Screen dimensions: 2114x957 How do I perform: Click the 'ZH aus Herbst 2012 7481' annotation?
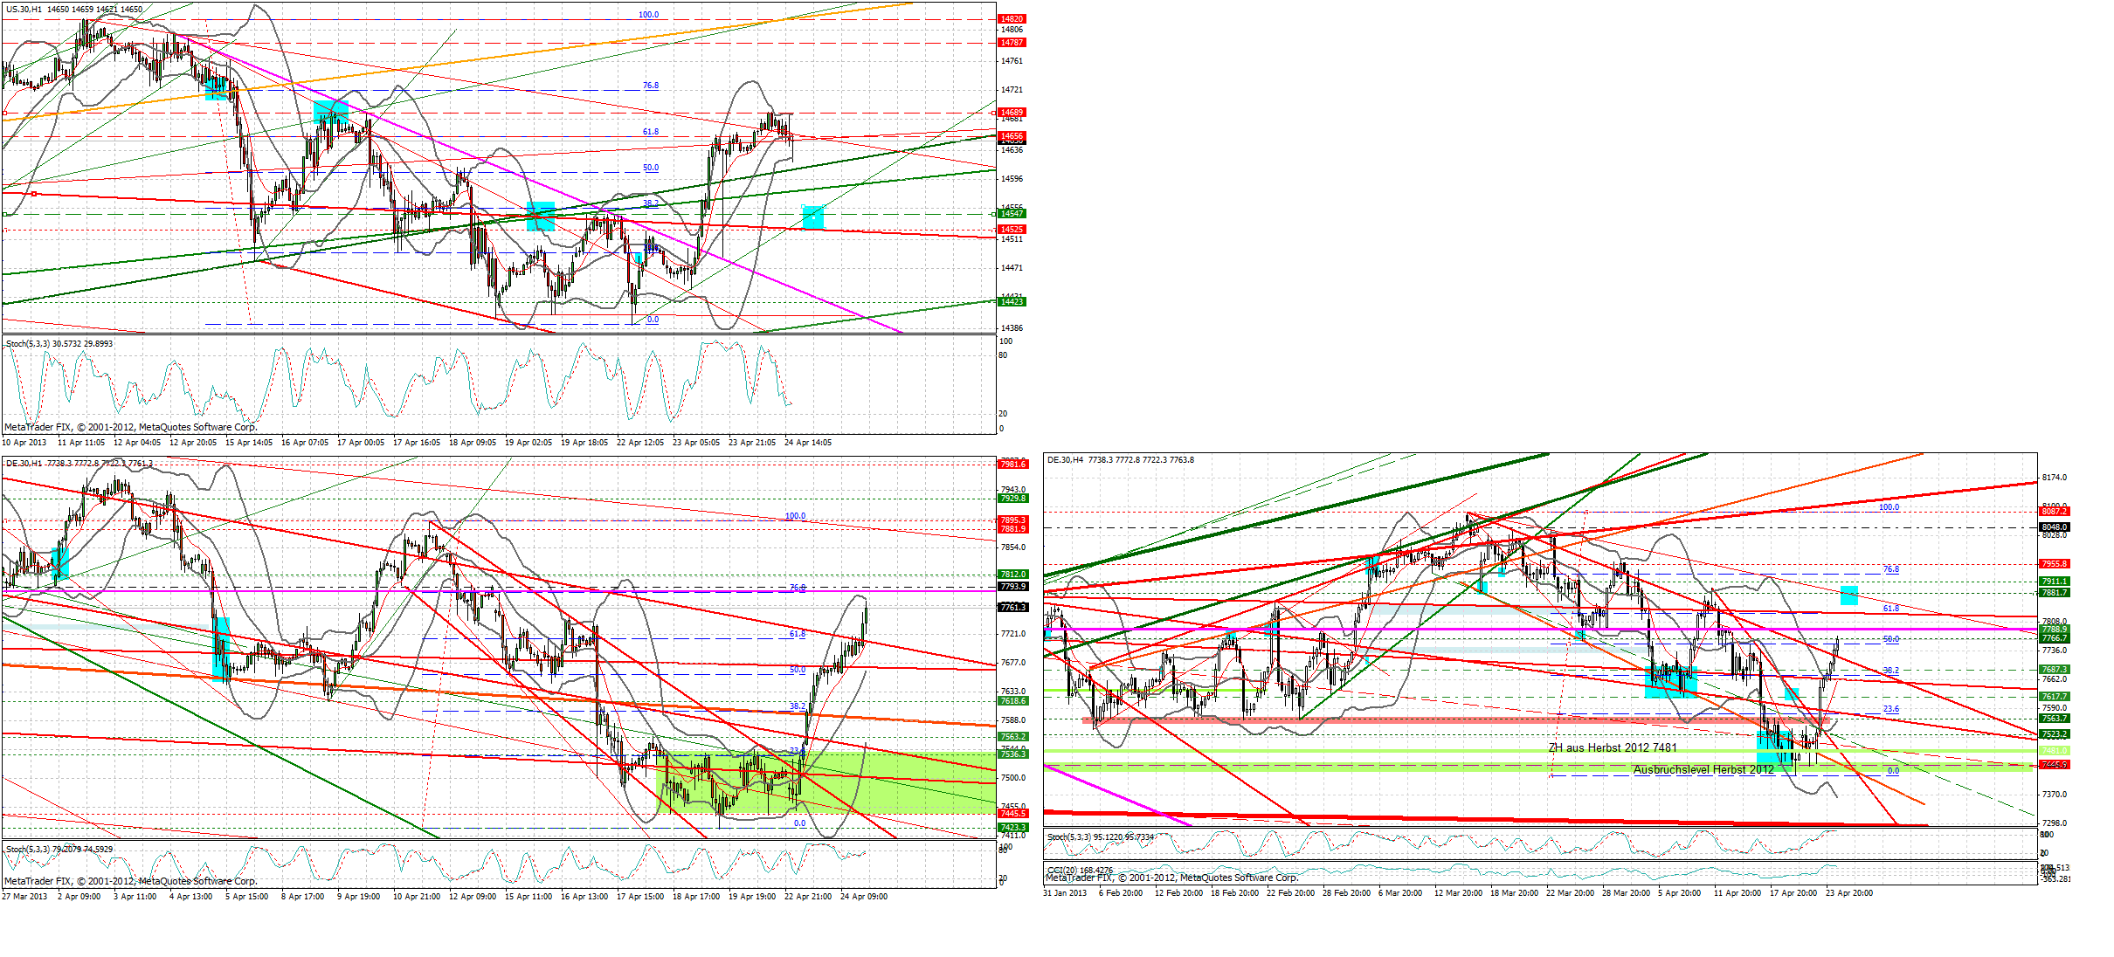click(1612, 747)
